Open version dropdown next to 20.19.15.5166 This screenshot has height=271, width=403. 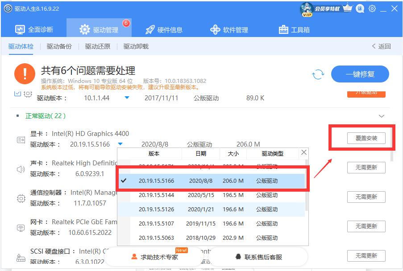click(x=120, y=144)
